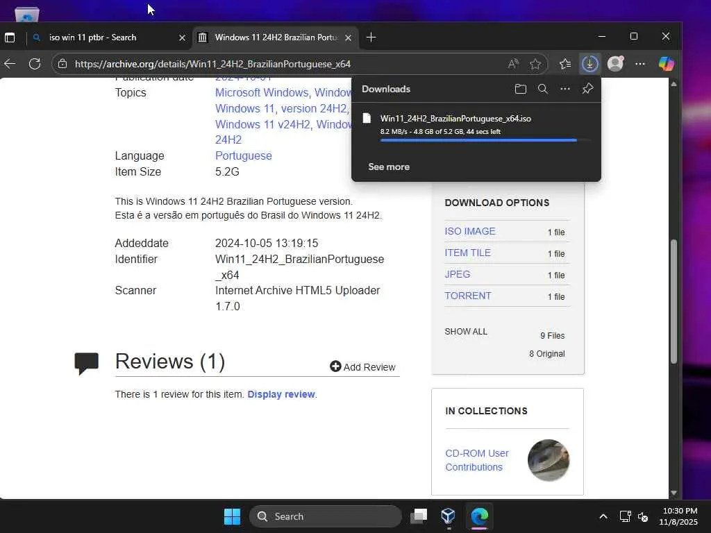Search downloads magnifier icon
This screenshot has height=533, width=711.
click(x=543, y=89)
